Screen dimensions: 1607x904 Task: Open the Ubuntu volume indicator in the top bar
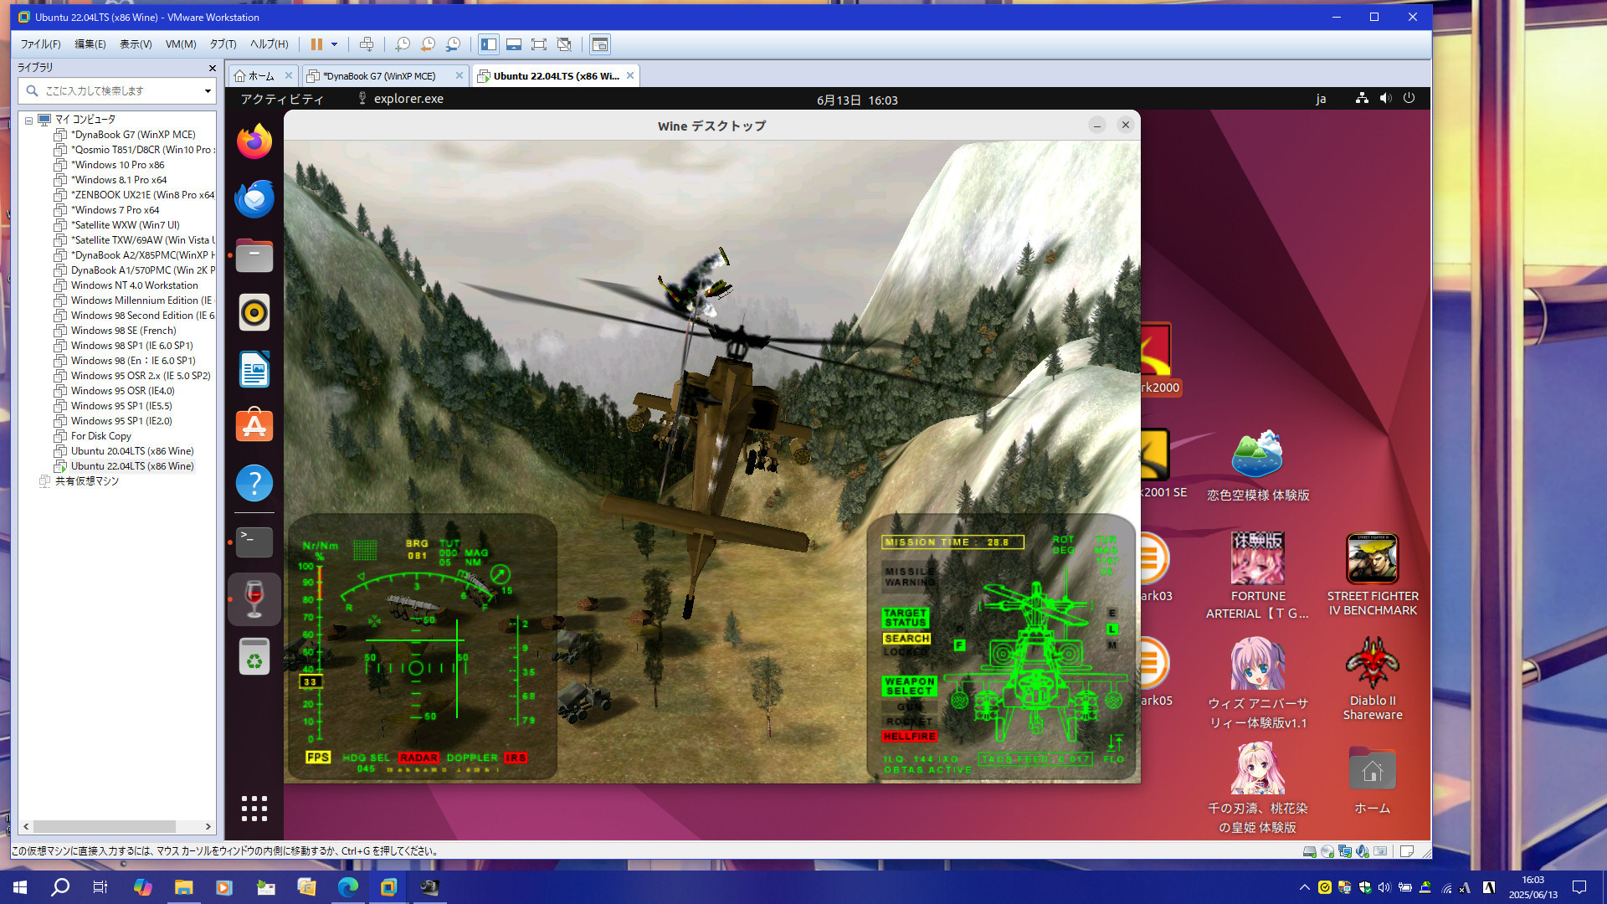coord(1385,98)
